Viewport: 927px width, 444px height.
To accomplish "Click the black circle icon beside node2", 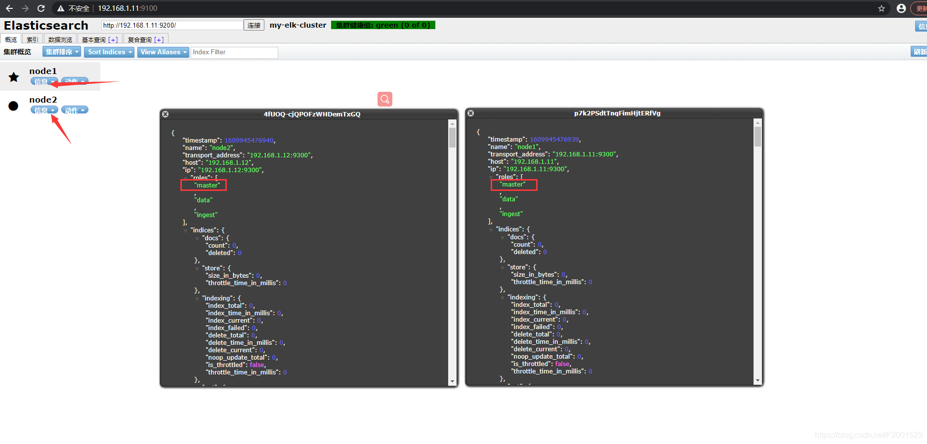I will coord(13,106).
